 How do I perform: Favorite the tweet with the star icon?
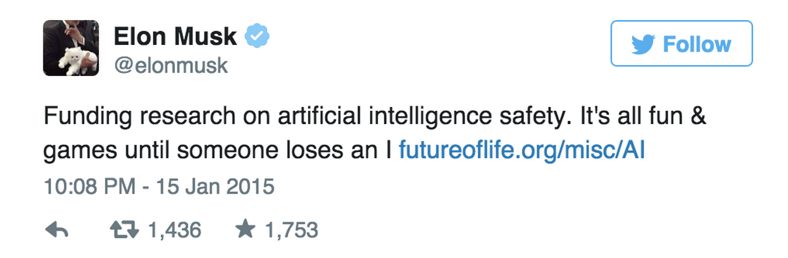[x=245, y=229]
